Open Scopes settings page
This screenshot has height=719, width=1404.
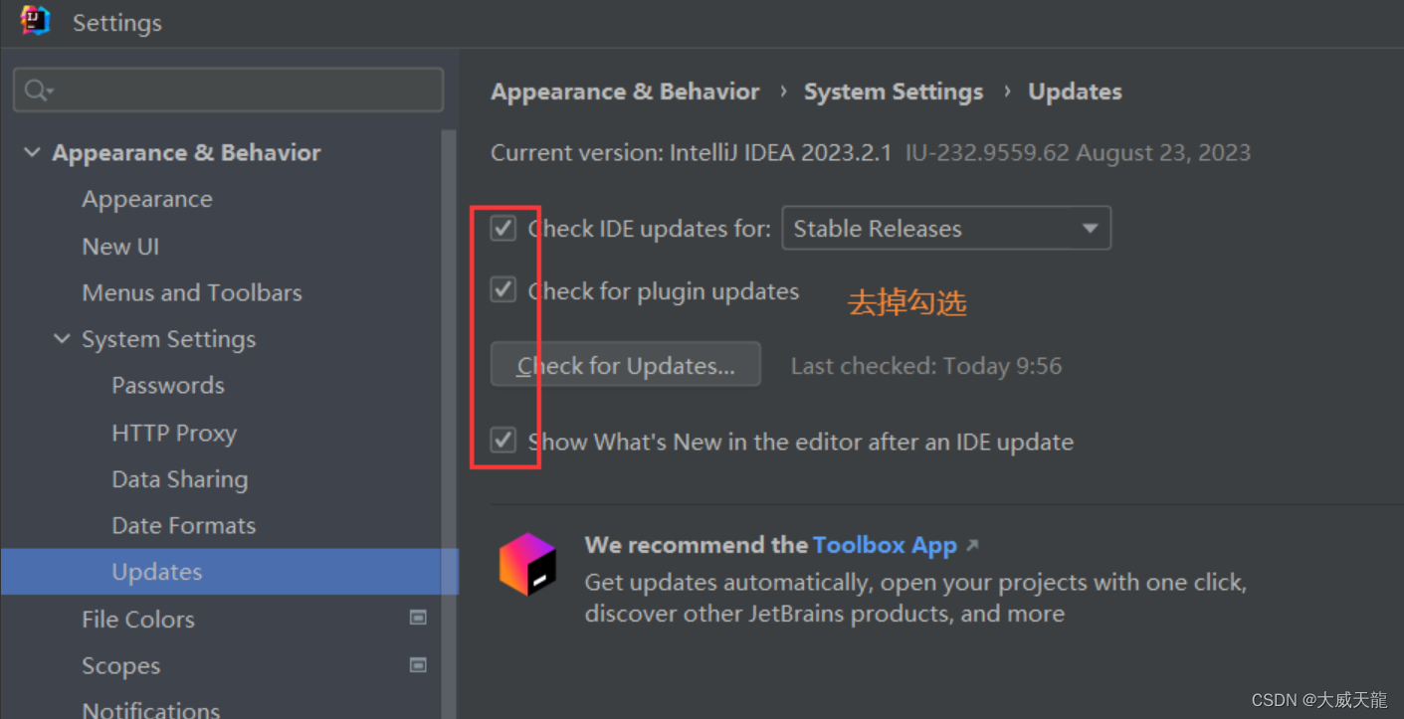120,665
